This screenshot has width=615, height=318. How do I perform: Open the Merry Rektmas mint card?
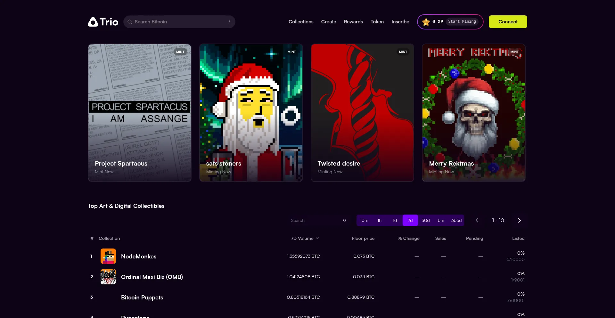pos(473,113)
